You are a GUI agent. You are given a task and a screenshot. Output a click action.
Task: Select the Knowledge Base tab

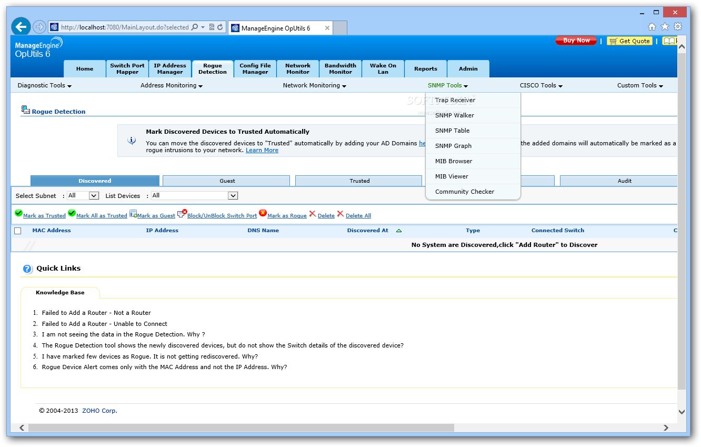[60, 293]
